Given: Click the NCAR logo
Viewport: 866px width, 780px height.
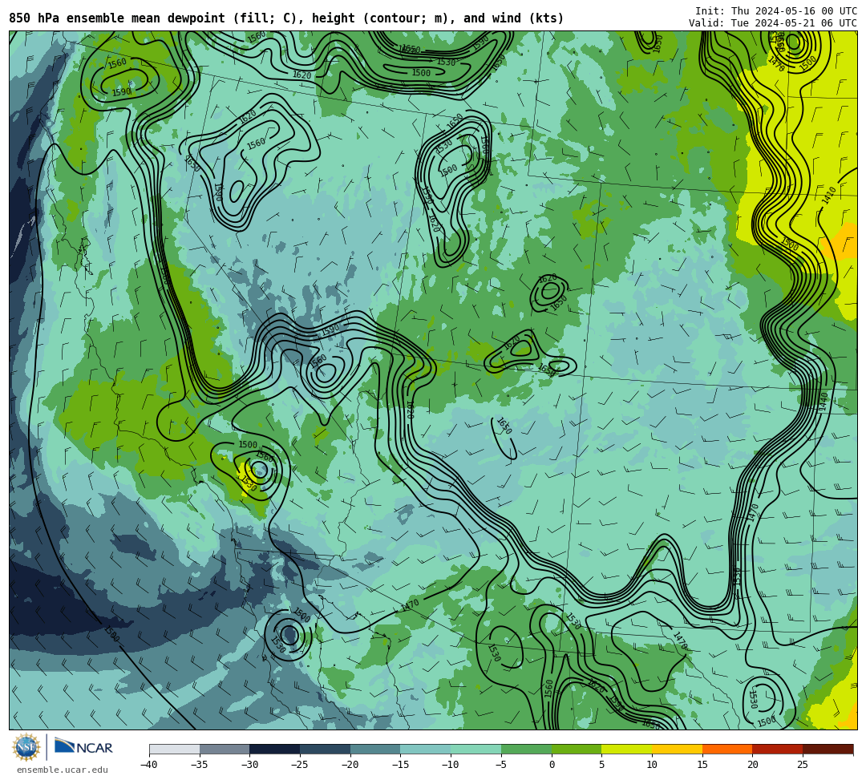Looking at the screenshot, I should [83, 747].
